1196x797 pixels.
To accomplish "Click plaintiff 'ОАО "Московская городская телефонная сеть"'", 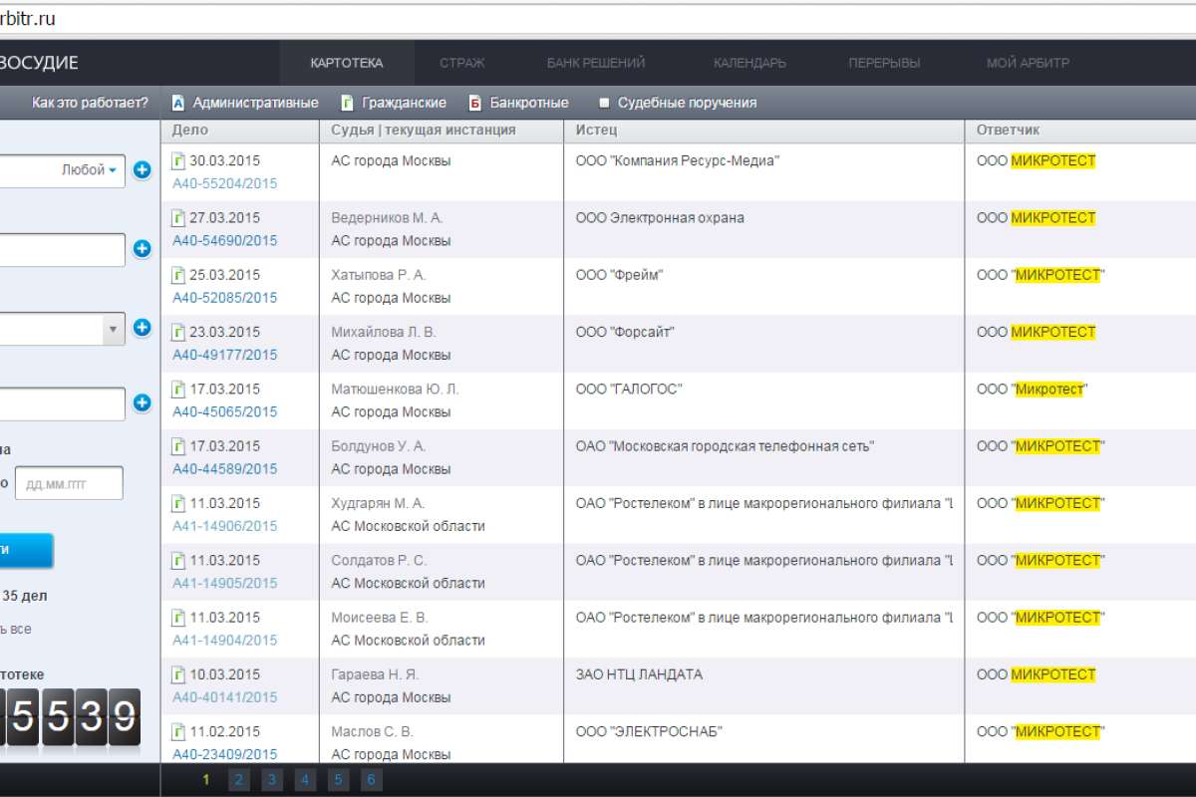I will (725, 446).
